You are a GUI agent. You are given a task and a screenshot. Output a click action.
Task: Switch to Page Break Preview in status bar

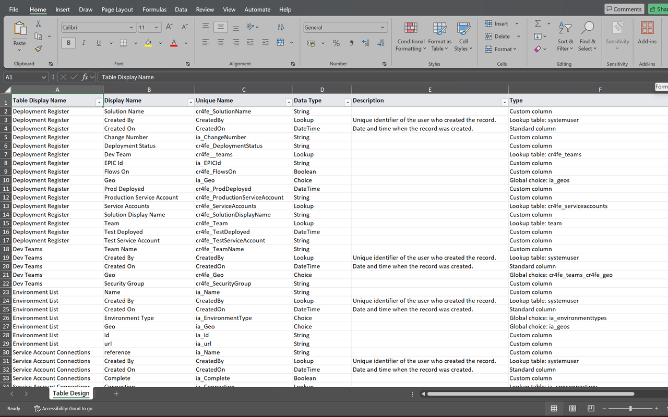(x=591, y=408)
